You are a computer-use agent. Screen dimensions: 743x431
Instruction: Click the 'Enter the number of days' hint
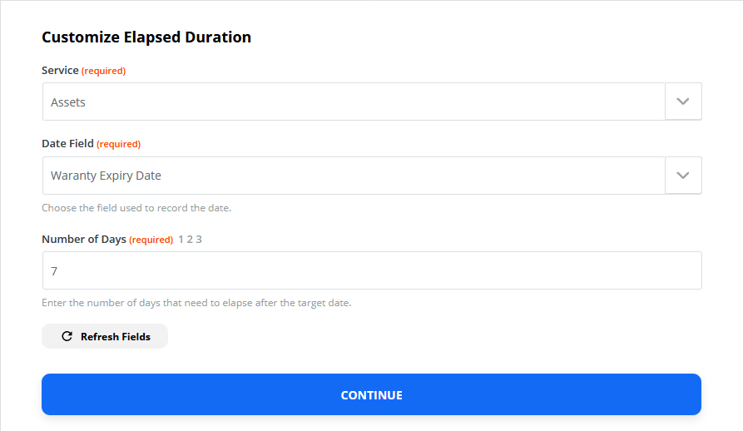pyautogui.click(x=196, y=303)
